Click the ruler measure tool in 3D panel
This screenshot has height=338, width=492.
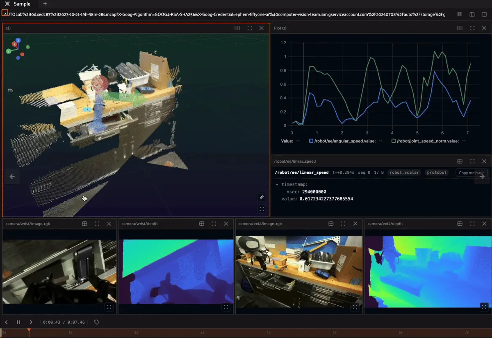[262, 197]
